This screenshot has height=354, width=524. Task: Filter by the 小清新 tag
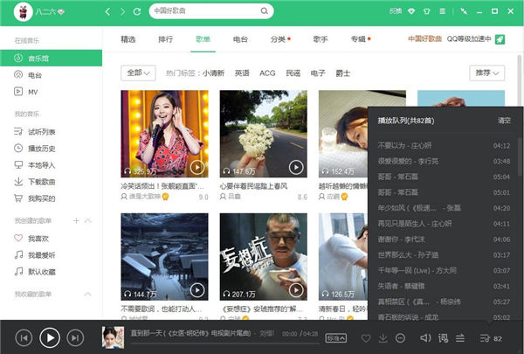coord(213,73)
